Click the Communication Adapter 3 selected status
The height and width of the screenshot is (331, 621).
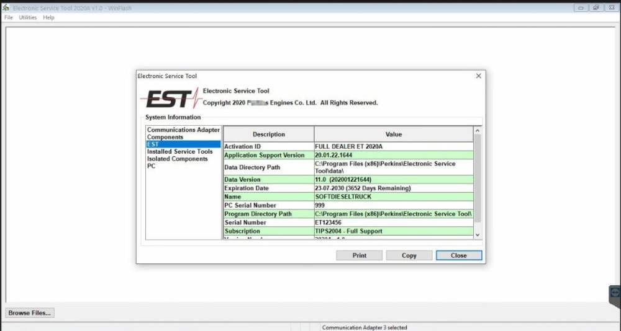[365, 327]
